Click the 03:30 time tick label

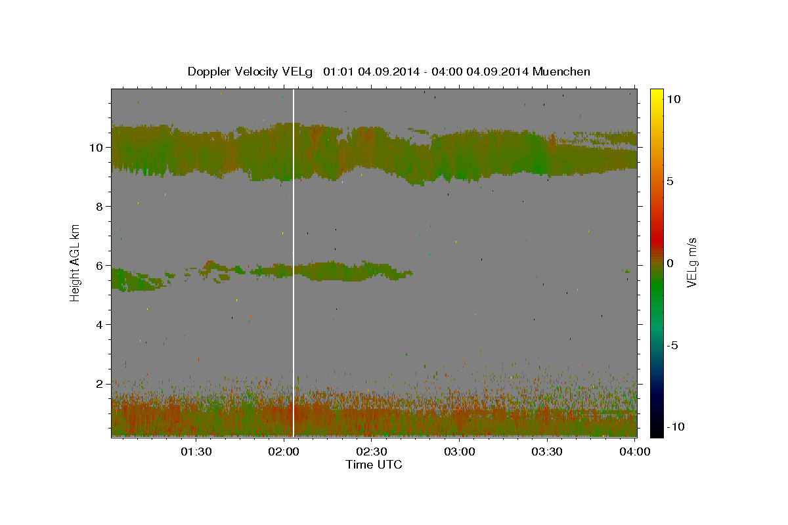tap(546, 451)
